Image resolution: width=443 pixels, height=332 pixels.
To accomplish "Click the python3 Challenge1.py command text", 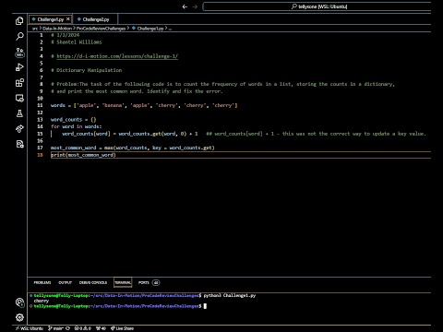I will tap(230, 295).
